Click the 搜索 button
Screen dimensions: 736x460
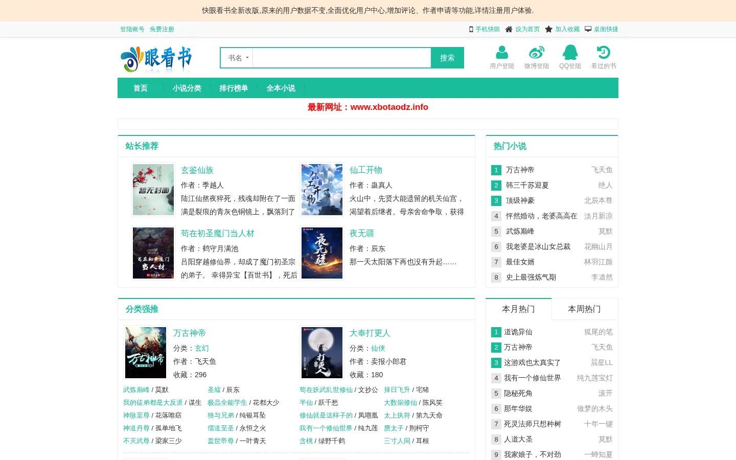[x=447, y=58]
